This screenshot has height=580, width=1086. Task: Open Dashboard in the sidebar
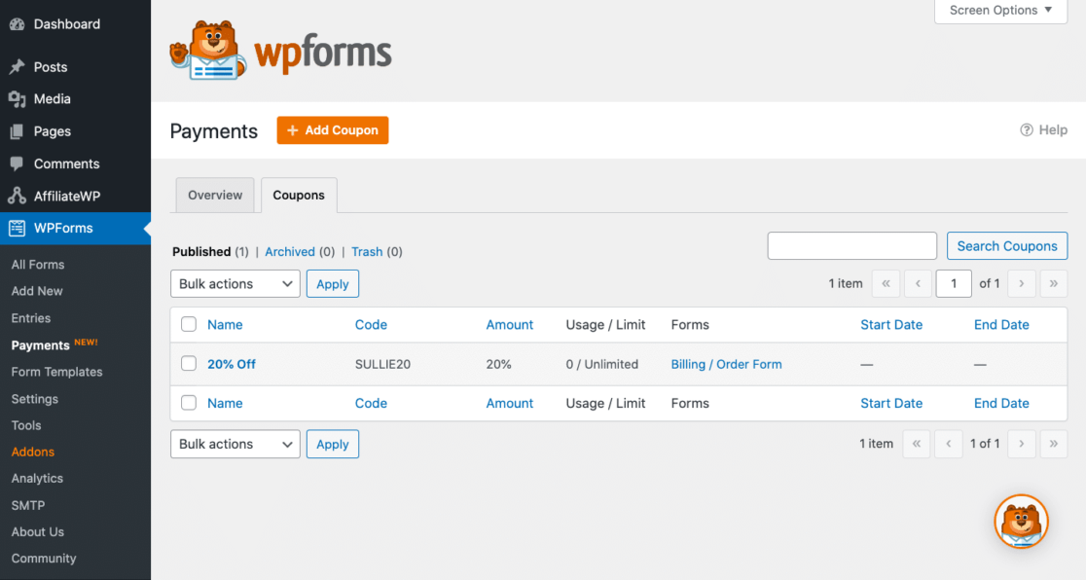66,24
